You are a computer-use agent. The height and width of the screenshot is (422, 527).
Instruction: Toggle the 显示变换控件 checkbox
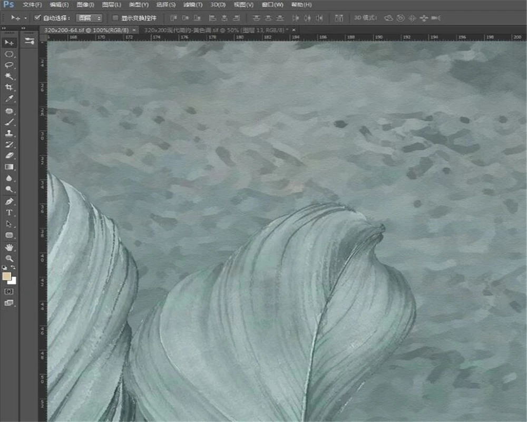[x=115, y=18]
